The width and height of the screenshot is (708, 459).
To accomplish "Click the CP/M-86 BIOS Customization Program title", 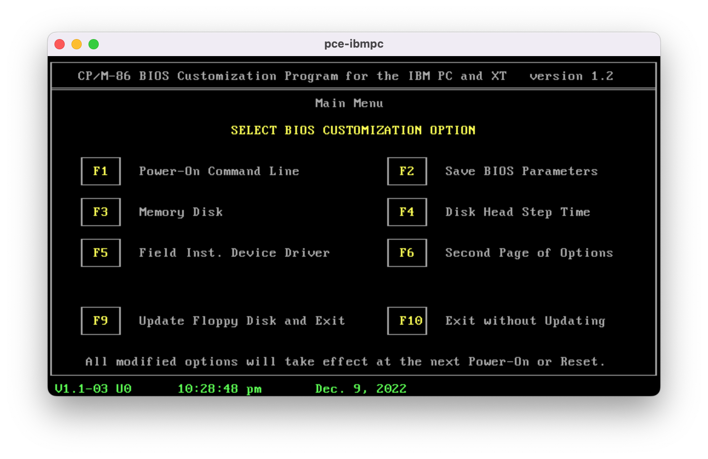I will click(292, 76).
